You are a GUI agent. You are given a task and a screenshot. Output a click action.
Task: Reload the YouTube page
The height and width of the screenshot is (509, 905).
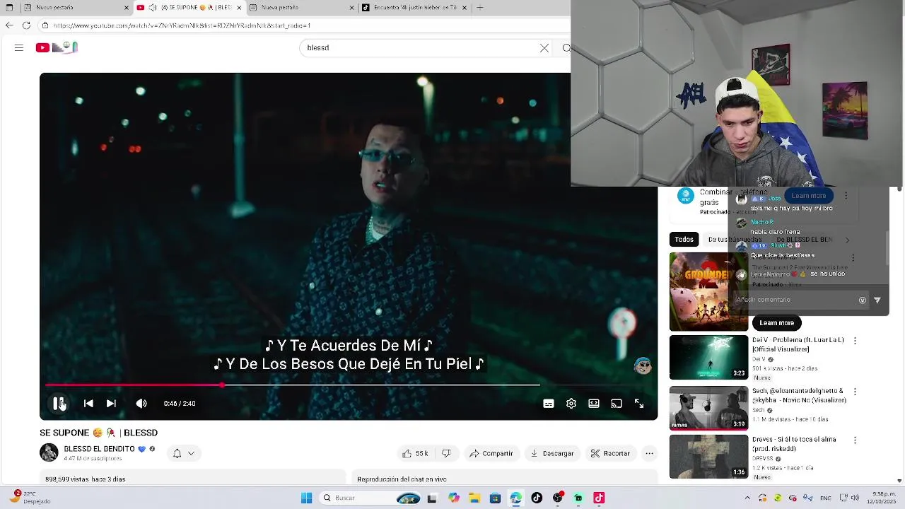[26, 25]
